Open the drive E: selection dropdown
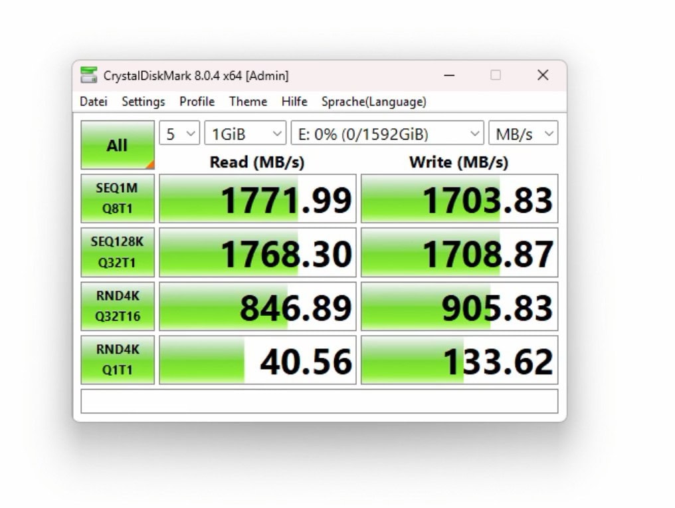 tap(387, 134)
